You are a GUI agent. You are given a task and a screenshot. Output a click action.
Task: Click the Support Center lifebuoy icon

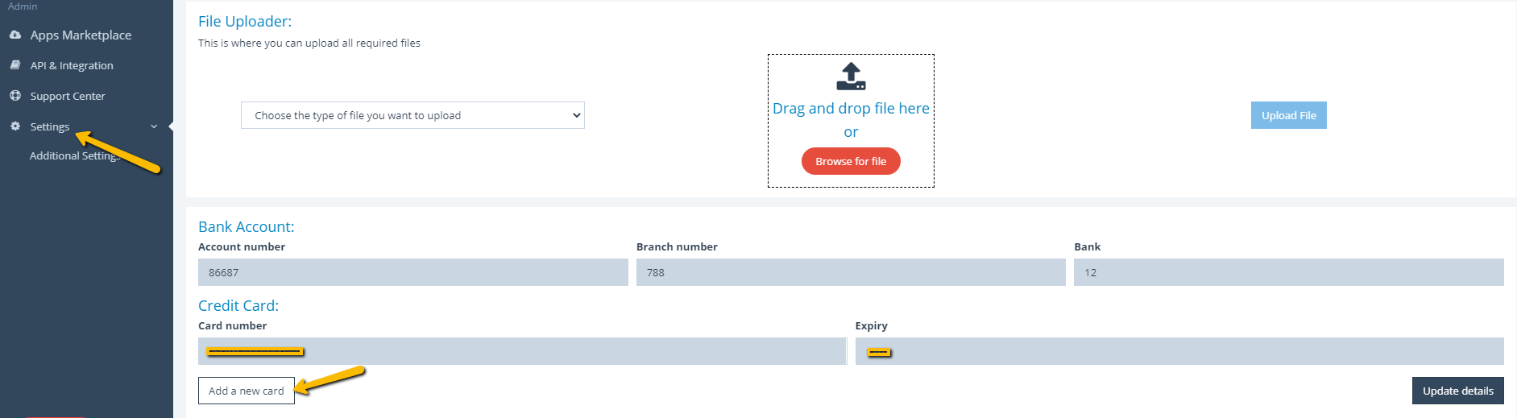(15, 96)
